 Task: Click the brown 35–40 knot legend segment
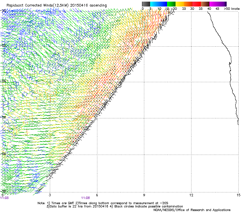tap(205, 4)
